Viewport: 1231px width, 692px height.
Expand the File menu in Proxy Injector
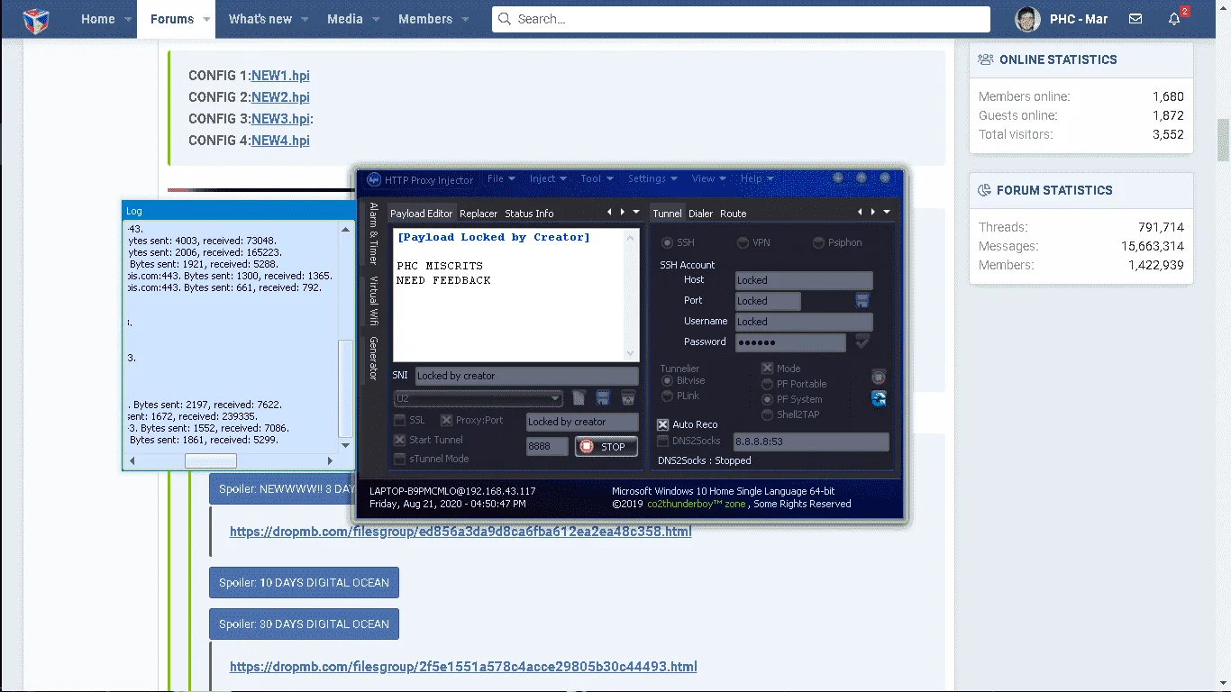(x=501, y=178)
